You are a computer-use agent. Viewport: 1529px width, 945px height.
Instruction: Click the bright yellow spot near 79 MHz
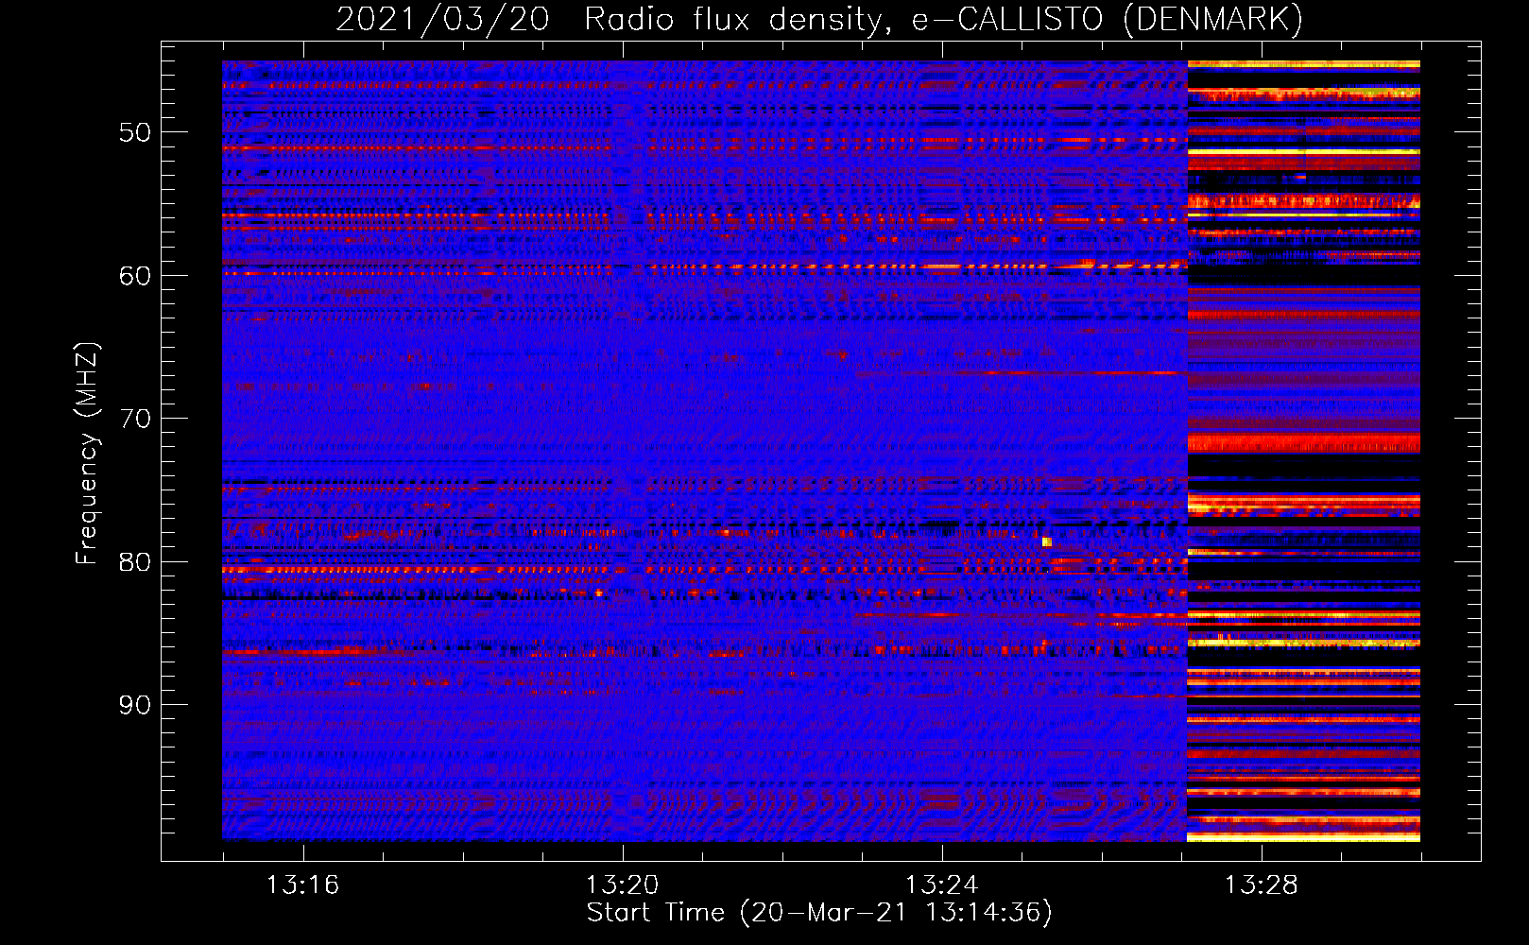point(1047,541)
